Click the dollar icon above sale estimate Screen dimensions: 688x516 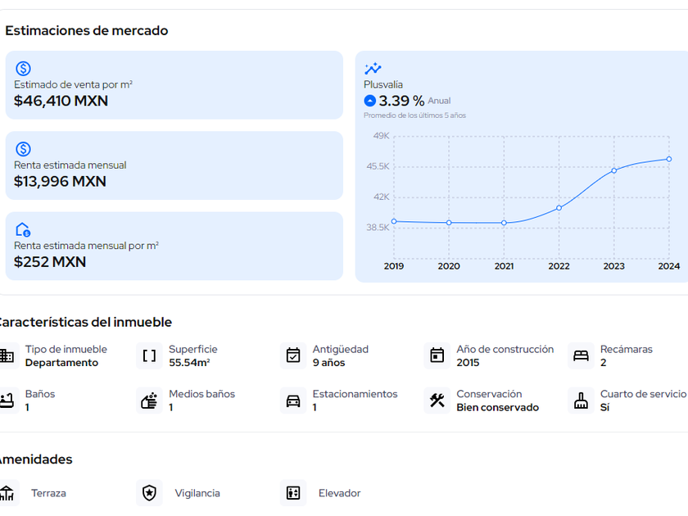pyautogui.click(x=23, y=69)
